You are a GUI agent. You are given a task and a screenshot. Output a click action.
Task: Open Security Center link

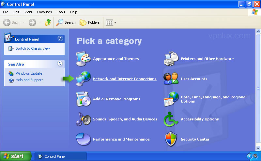coord(195,139)
